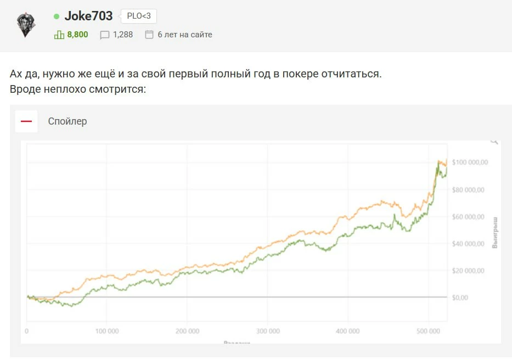
Task: Click the $100 000,00 axis label
Action: pos(470,162)
